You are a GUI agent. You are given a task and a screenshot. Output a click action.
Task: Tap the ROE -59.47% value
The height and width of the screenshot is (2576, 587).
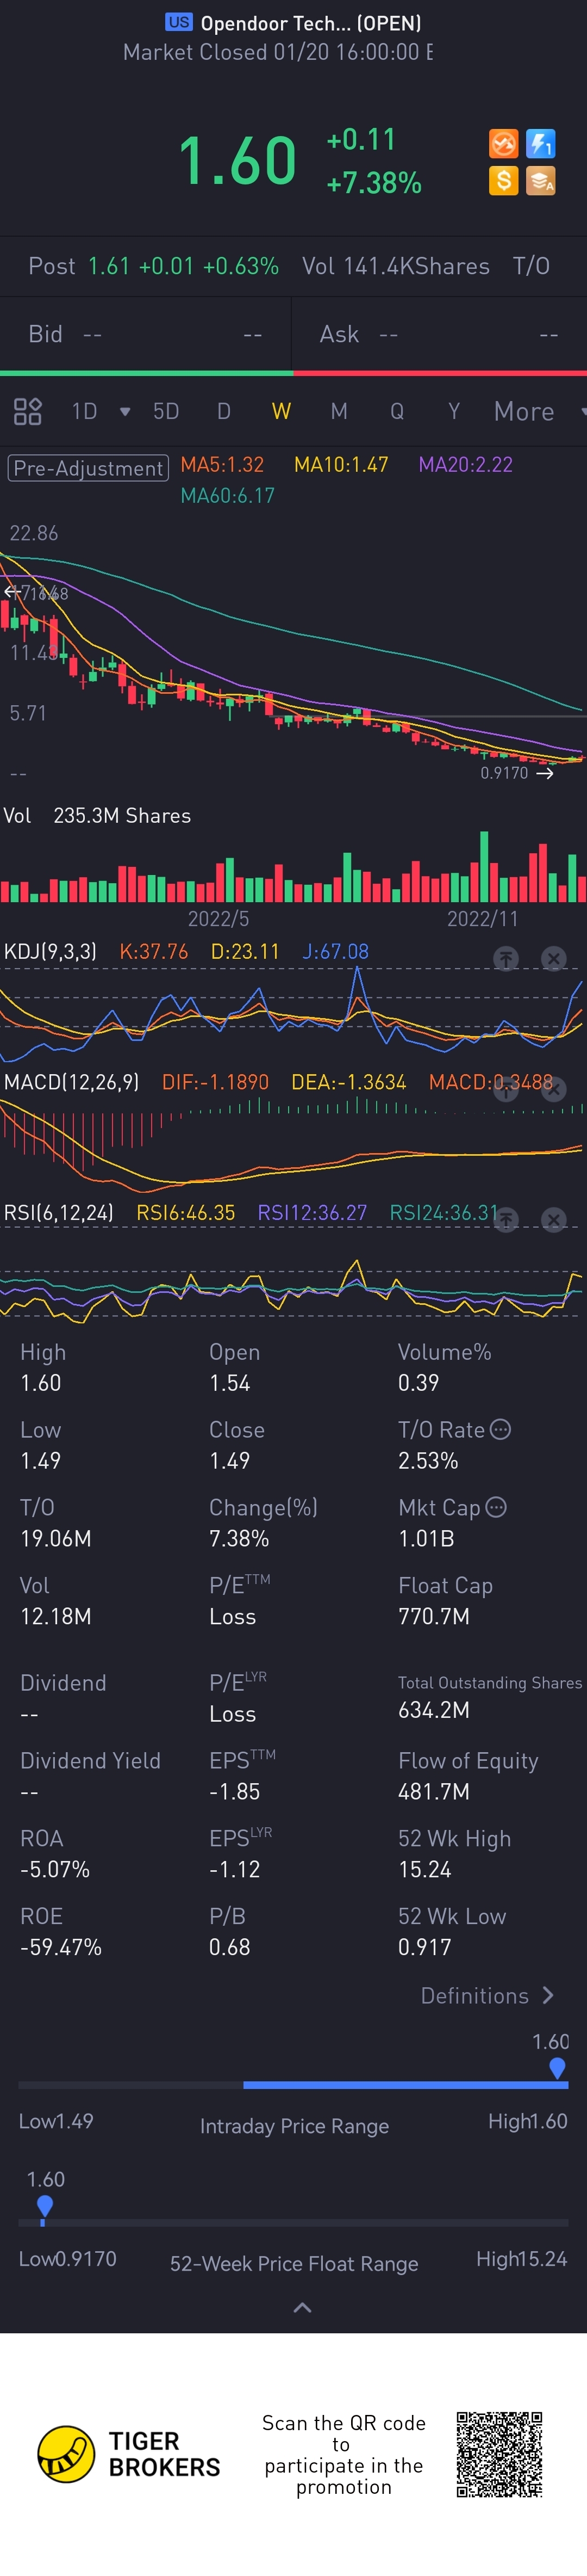coord(61,1947)
